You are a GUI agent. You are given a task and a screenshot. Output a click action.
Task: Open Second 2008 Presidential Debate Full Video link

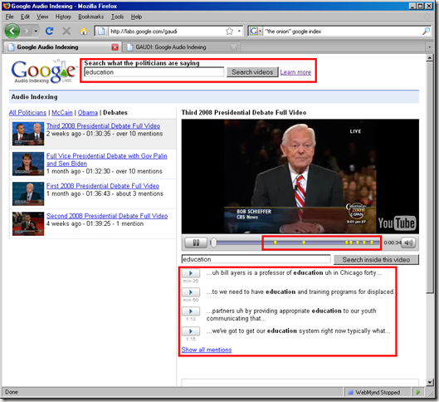(x=107, y=216)
